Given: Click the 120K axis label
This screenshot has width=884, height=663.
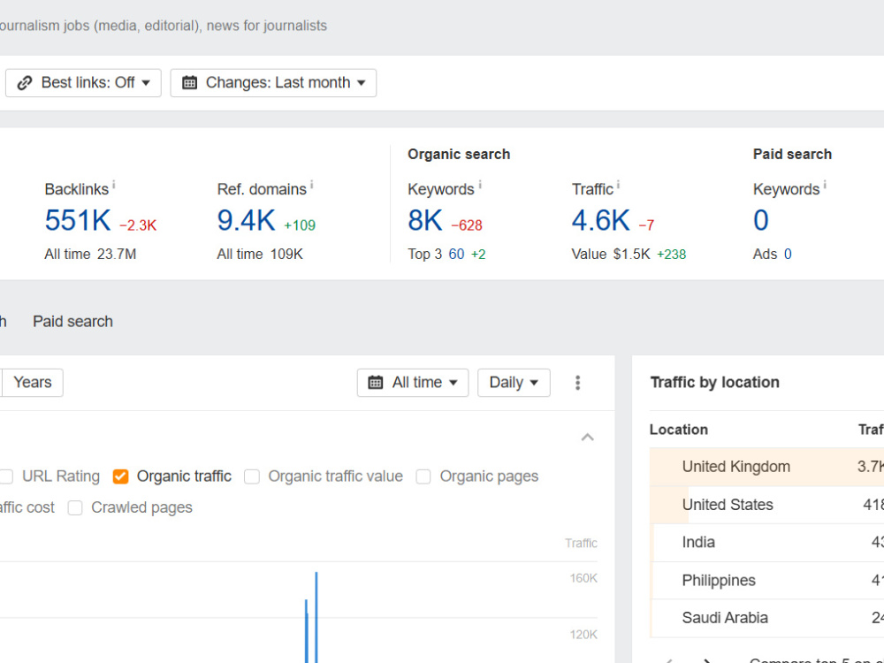Looking at the screenshot, I should (x=583, y=635).
